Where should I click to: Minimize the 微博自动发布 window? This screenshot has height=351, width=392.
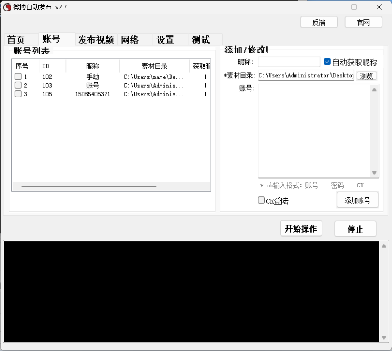[x=329, y=7]
